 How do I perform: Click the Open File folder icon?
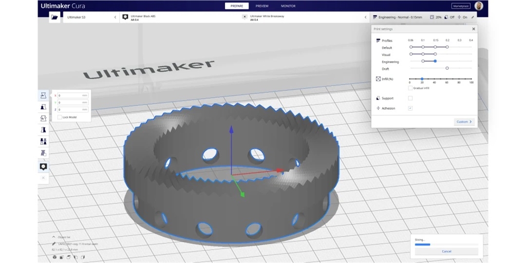click(x=54, y=17)
